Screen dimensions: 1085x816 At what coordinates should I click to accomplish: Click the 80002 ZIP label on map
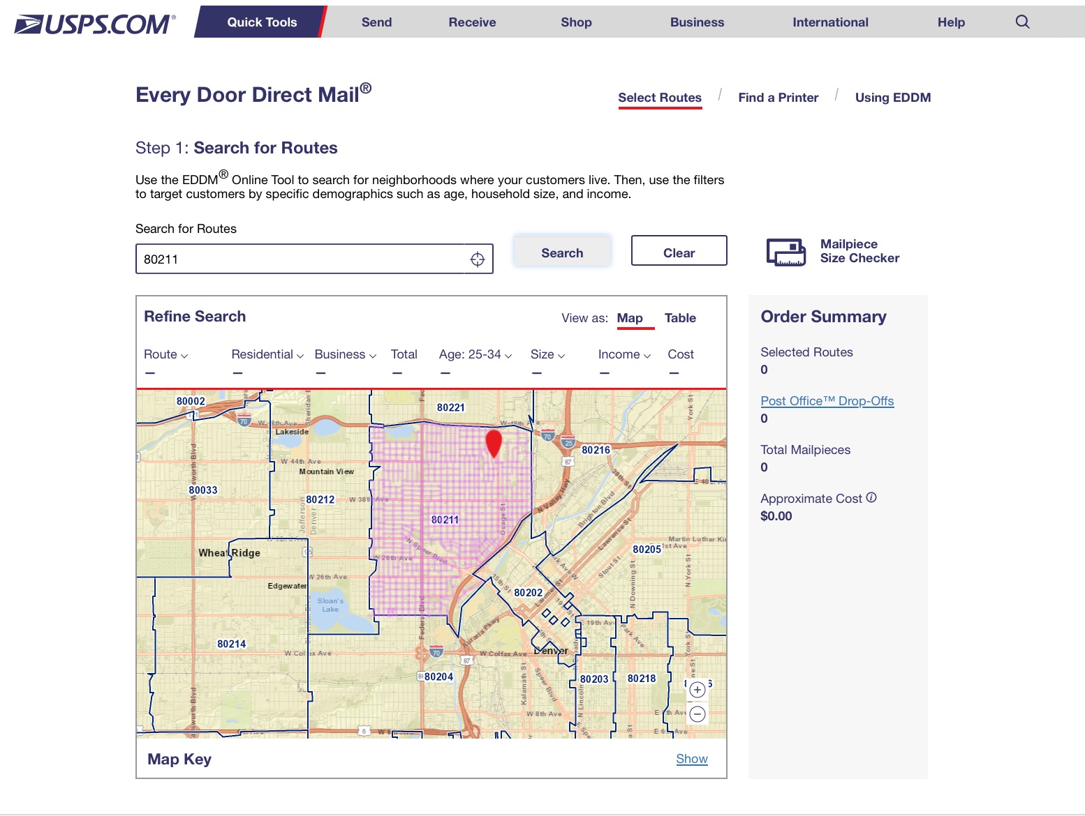[191, 401]
